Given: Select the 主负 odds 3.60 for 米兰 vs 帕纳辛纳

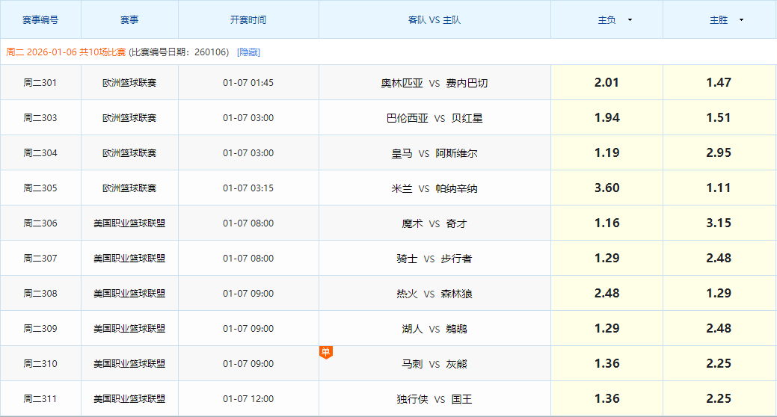Looking at the screenshot, I should 606,188.
